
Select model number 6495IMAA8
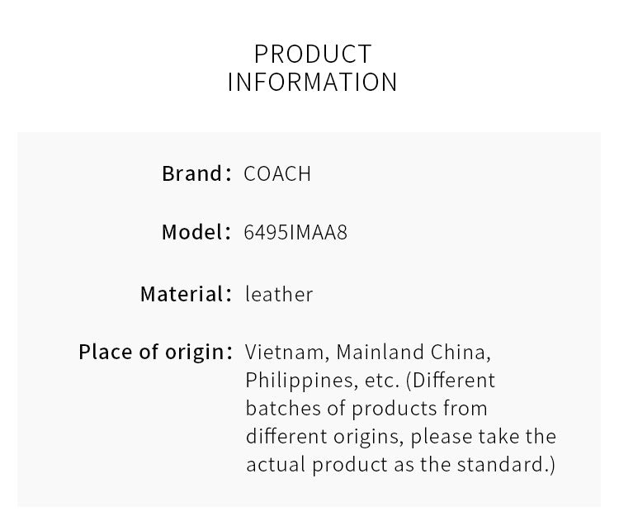click(295, 233)
